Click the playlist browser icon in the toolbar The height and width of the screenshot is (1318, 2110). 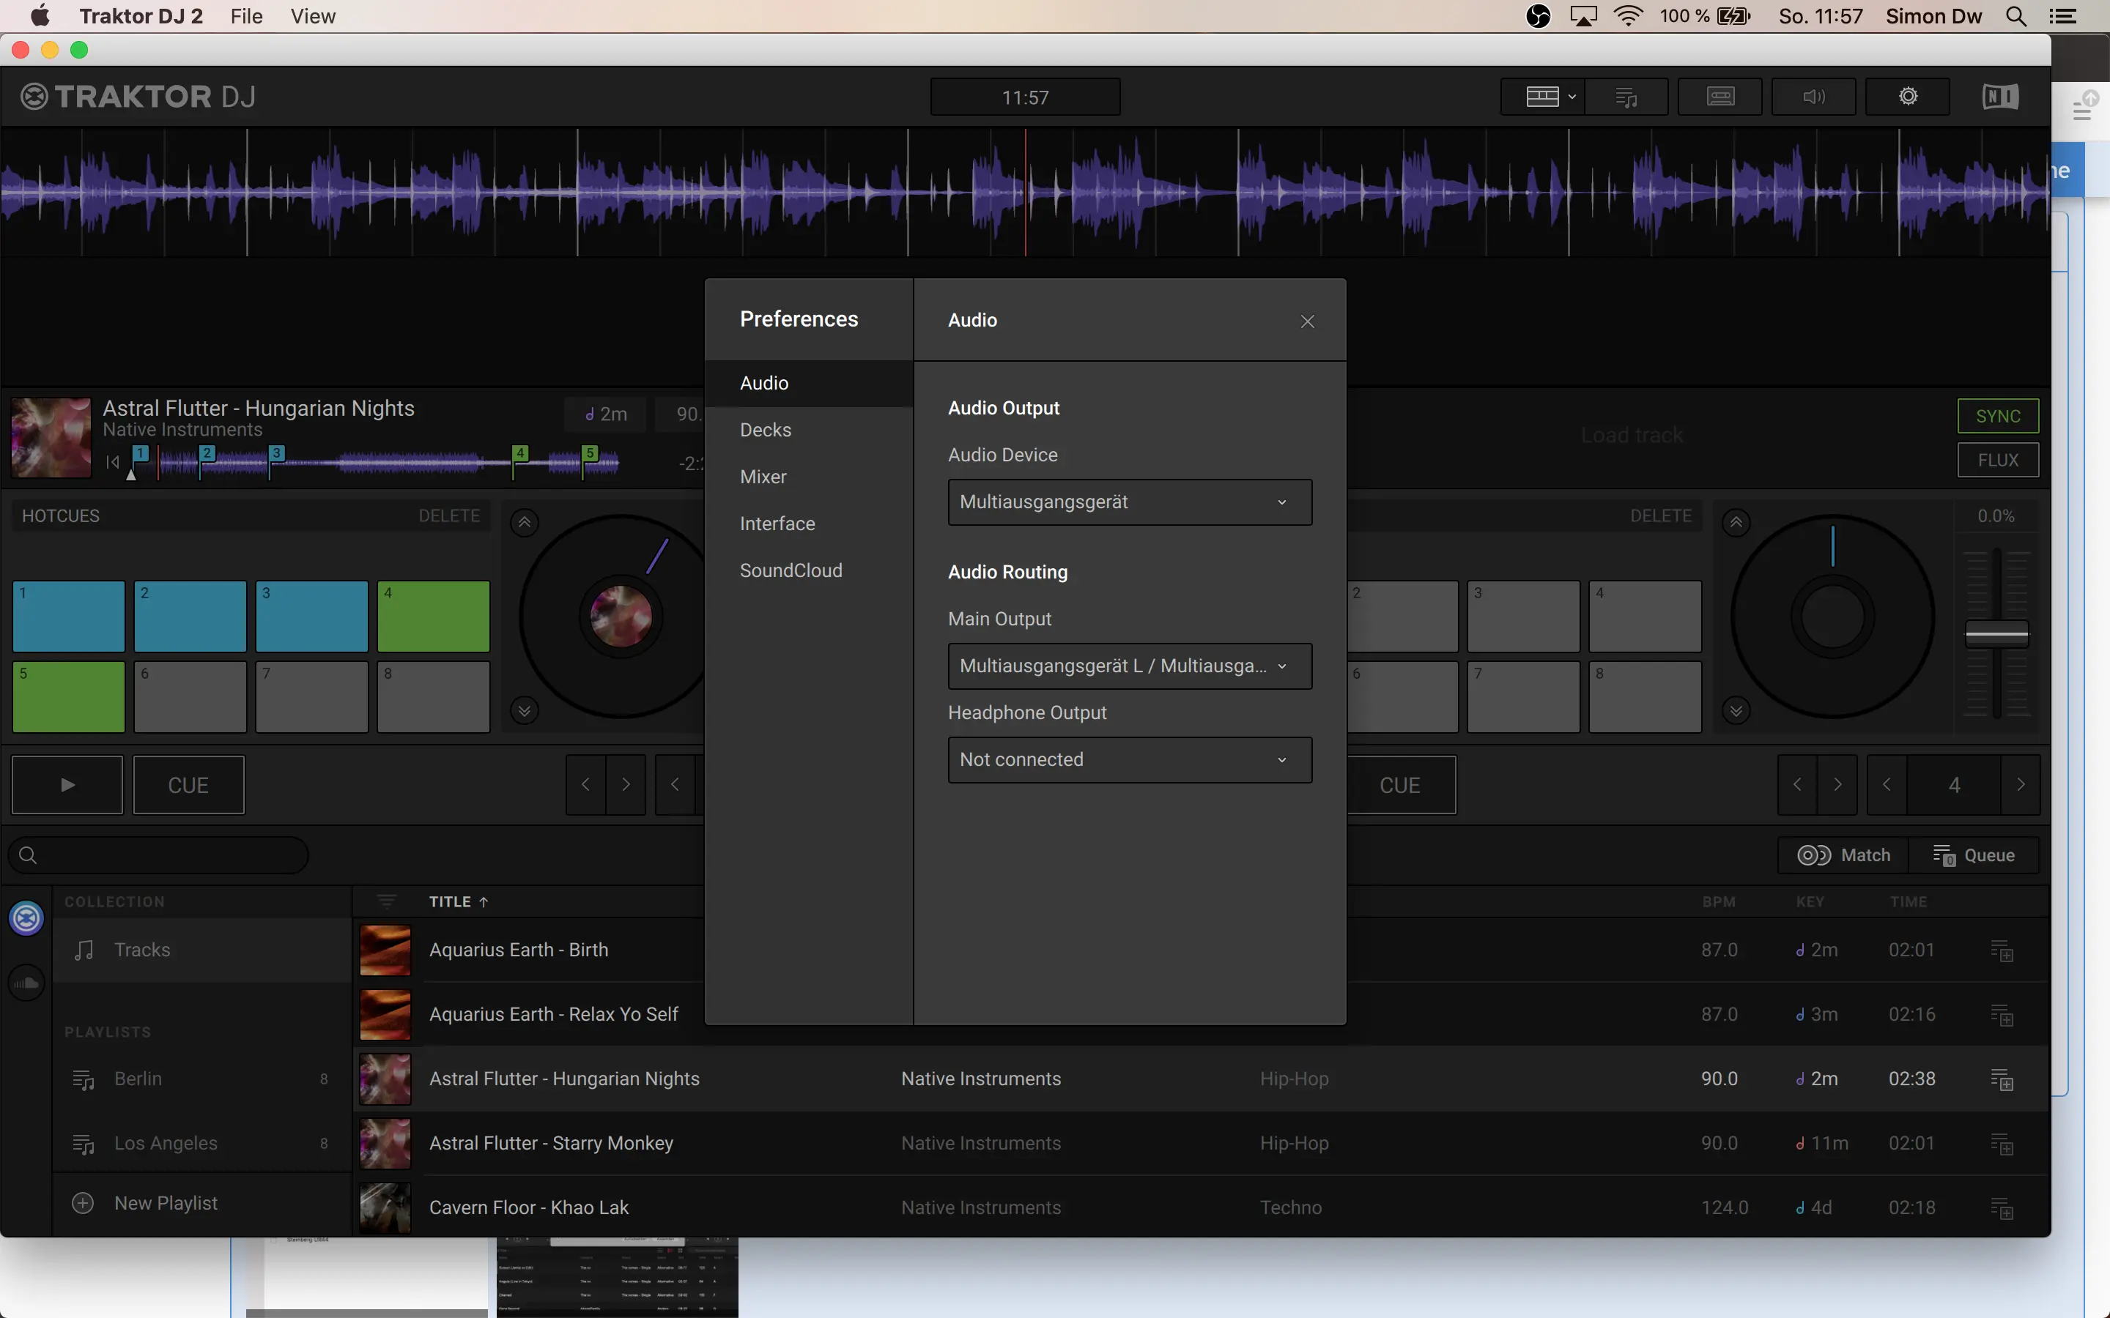(1626, 97)
